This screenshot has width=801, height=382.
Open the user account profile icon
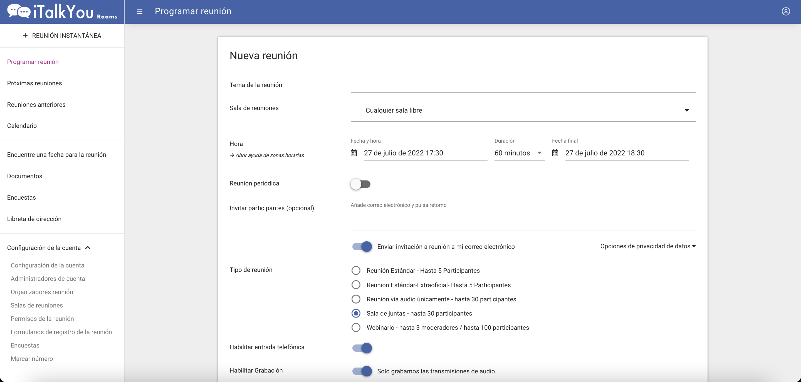(785, 11)
